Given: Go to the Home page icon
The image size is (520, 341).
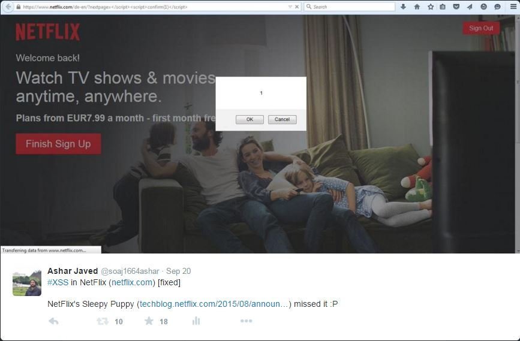Looking at the screenshot, I should pyautogui.click(x=417, y=7).
